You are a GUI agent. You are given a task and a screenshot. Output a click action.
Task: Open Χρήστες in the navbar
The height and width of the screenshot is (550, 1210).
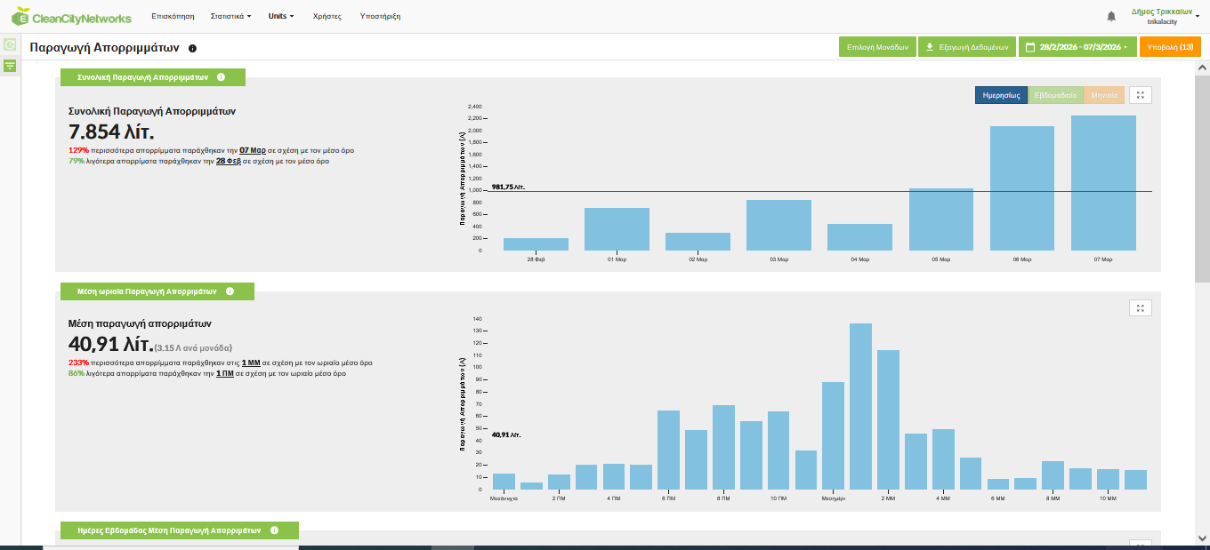coord(327,17)
